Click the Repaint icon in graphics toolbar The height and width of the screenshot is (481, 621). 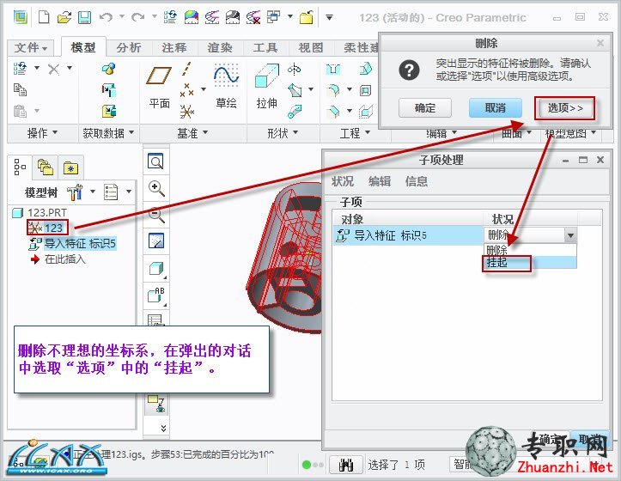[x=156, y=240]
